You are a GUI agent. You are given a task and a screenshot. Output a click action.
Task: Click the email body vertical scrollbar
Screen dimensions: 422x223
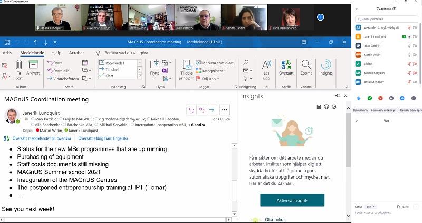pyautogui.click(x=235, y=180)
